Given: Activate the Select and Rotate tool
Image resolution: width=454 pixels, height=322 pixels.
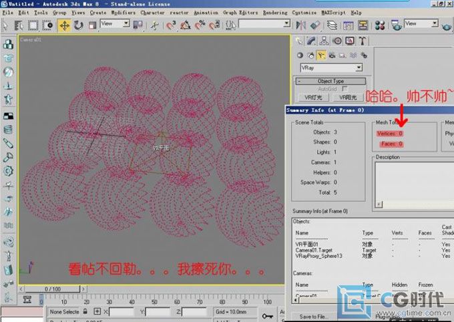Looking at the screenshot, I should tap(79, 25).
